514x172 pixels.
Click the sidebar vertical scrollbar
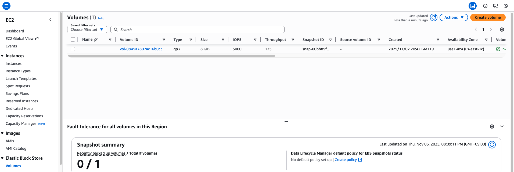coord(61,88)
